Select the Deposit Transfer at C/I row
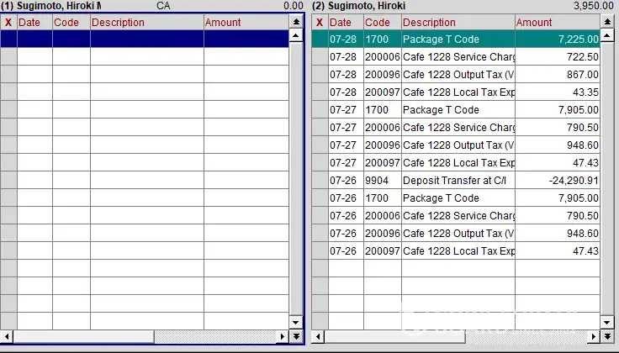This screenshot has height=353, width=619. (x=458, y=181)
